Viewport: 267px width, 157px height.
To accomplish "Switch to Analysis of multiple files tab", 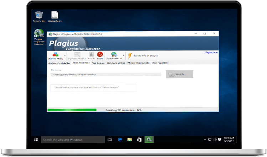I will tap(59, 63).
